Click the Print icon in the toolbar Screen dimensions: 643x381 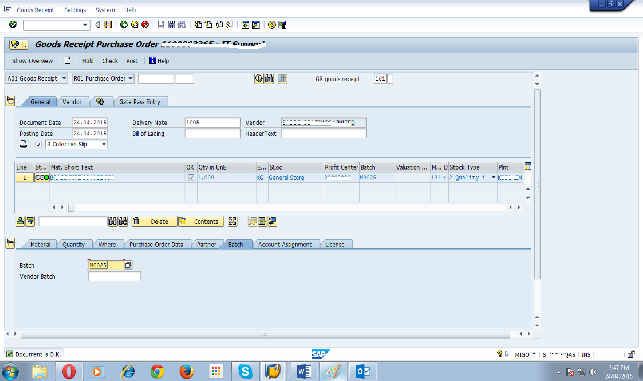(160, 25)
